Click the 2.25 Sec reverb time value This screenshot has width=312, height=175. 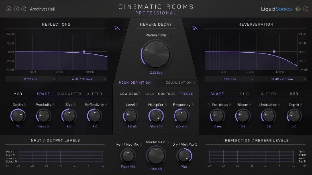[156, 72]
